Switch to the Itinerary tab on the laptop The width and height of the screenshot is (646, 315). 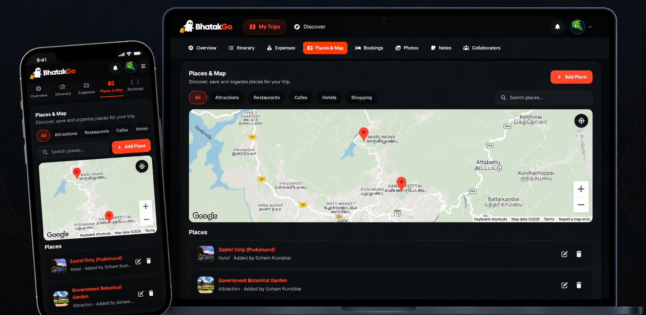[x=241, y=48]
